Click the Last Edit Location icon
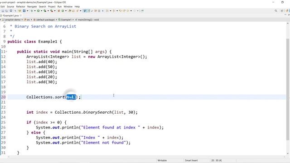290x163 pixels. tap(121, 11)
